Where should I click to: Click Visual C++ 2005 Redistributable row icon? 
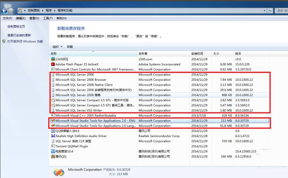(x=53, y=115)
